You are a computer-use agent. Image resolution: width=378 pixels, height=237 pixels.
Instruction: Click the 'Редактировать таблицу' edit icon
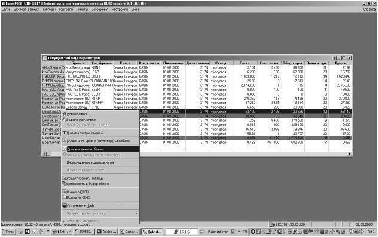(65, 178)
